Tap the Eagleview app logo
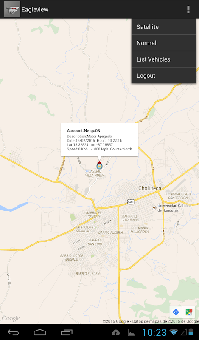Image resolution: width=199 pixels, height=340 pixels. click(x=12, y=9)
